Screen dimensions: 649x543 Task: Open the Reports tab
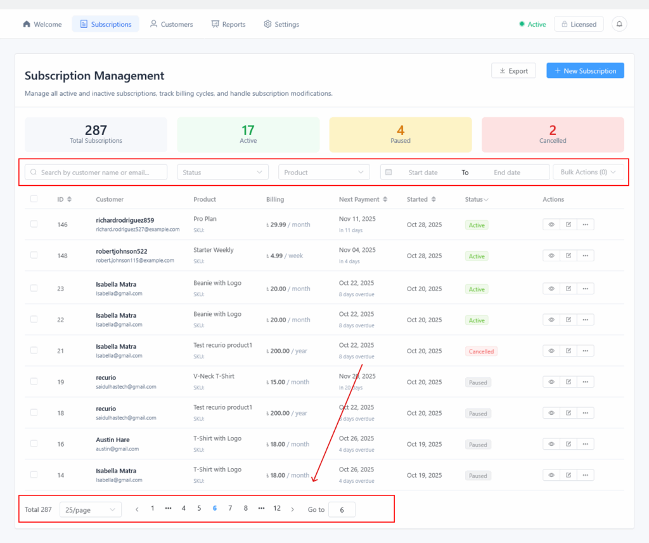point(228,24)
